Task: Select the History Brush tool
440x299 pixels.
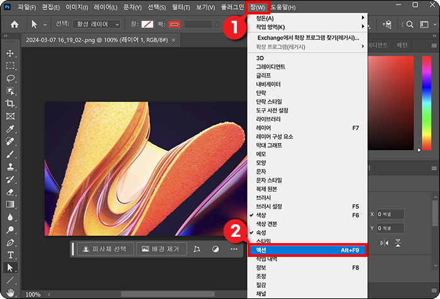Action: click(x=11, y=179)
